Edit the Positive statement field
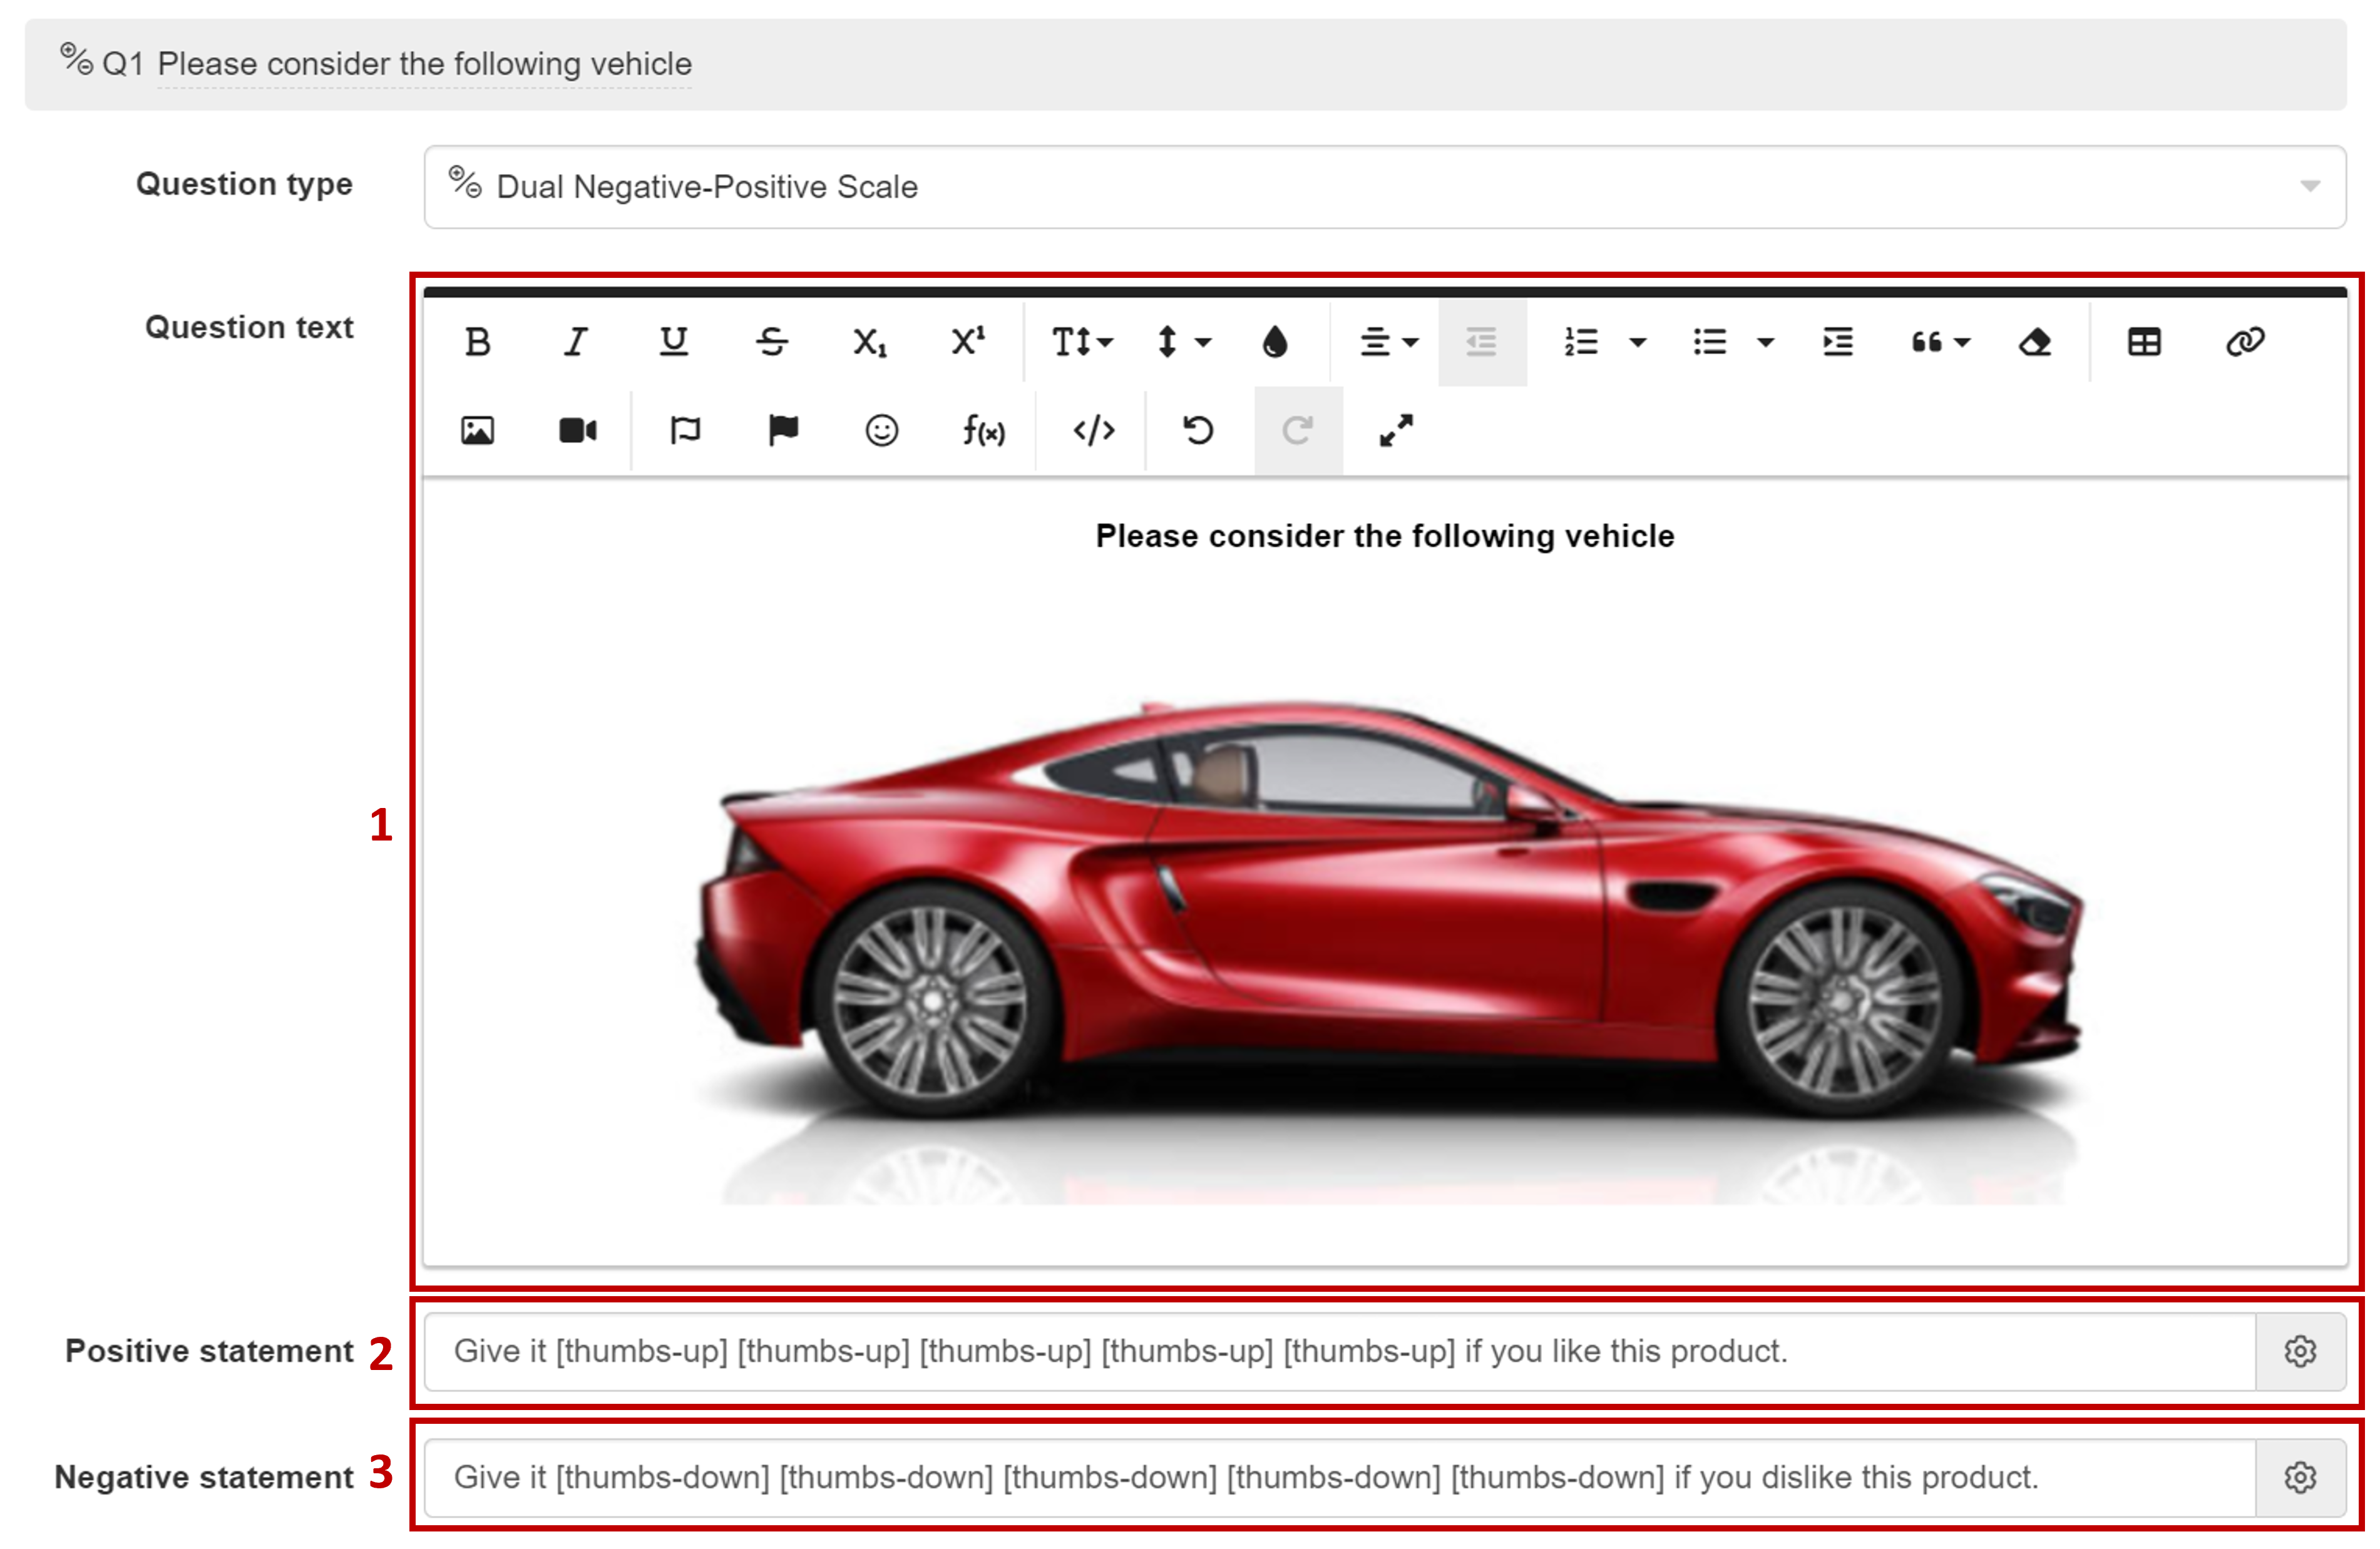Image resolution: width=2380 pixels, height=1549 pixels. [1339, 1352]
